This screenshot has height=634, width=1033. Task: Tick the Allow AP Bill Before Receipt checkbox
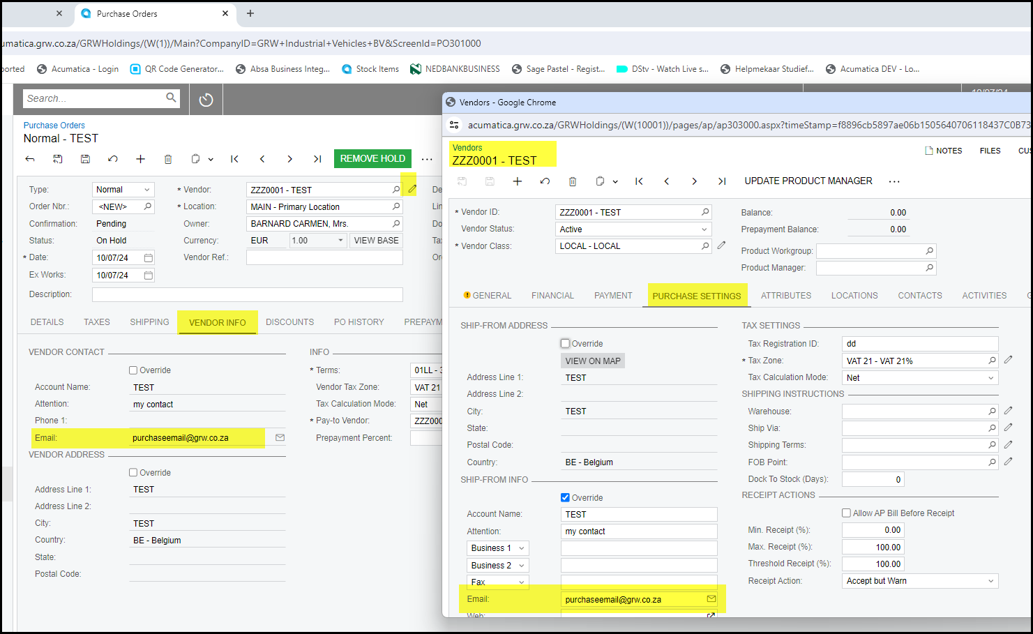click(x=847, y=513)
